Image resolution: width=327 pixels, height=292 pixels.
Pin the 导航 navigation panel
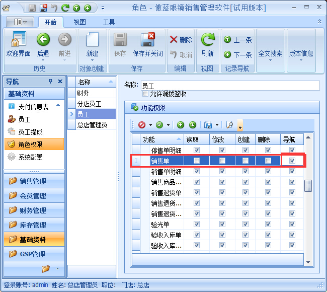(50, 81)
